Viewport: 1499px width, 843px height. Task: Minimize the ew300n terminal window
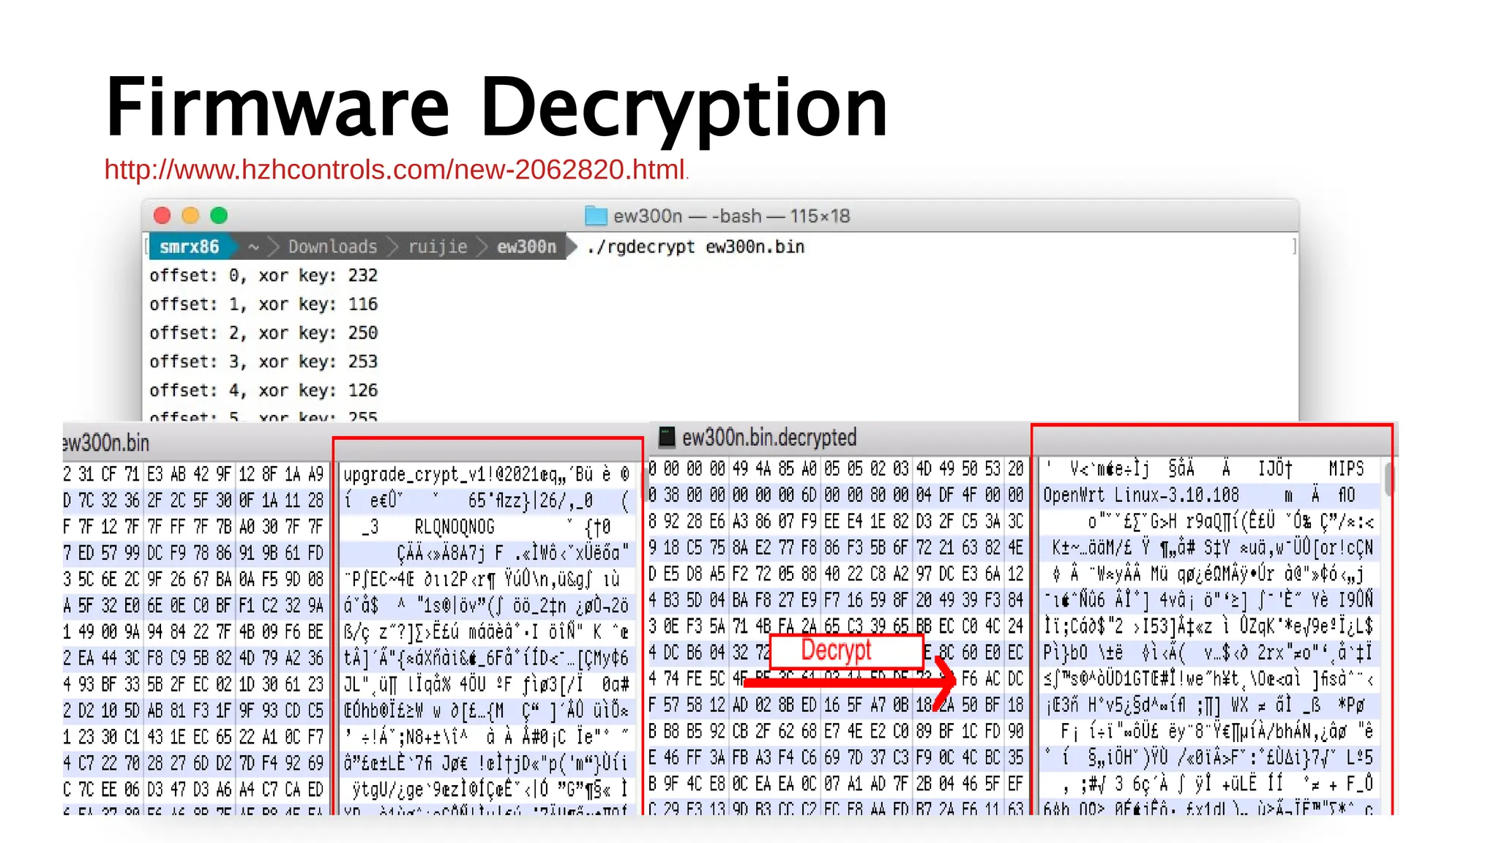(190, 216)
